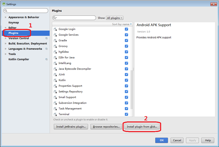Screen dimensions: 219x147
Task: Click the Terminal plugin icon
Action: pos(55,114)
